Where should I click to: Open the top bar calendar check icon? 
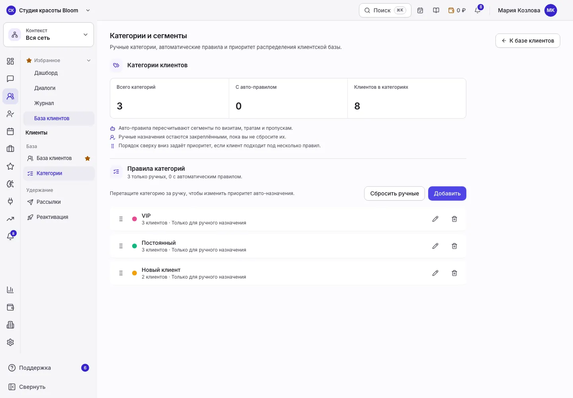click(x=420, y=10)
